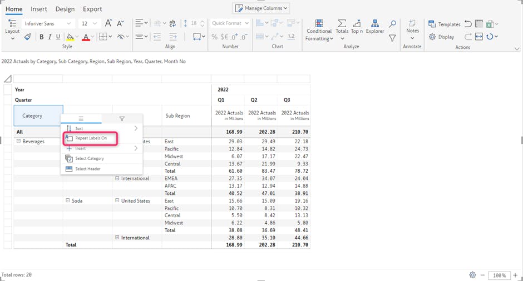Toggle underline formatting

(58, 37)
